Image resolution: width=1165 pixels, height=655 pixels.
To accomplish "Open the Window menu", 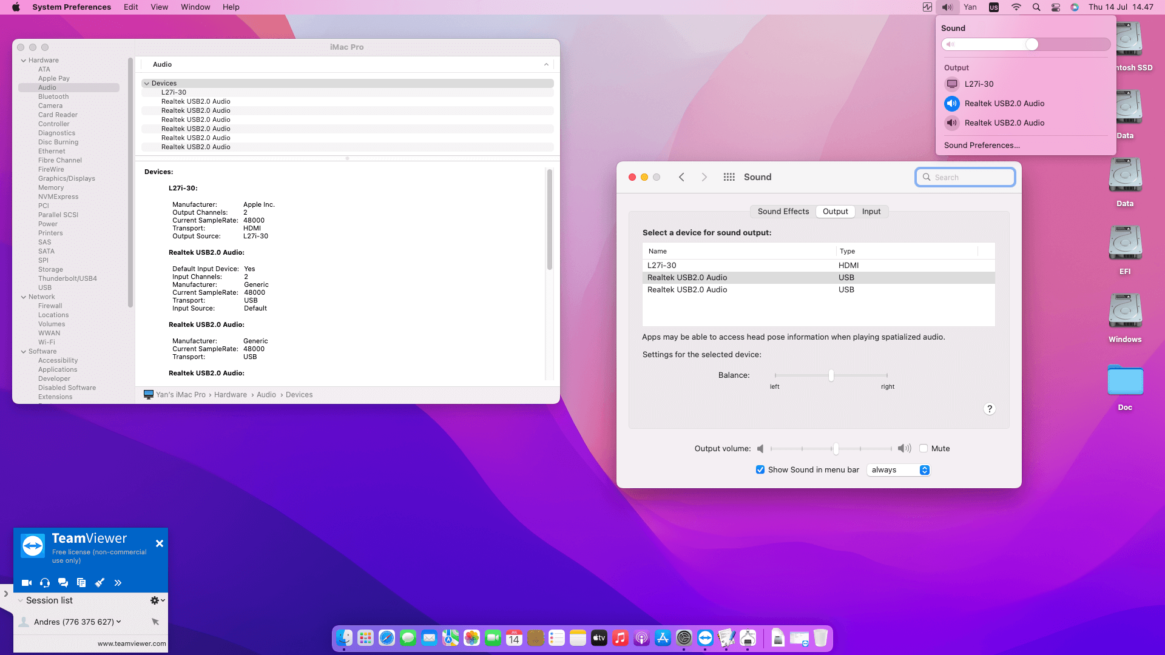I will tap(195, 7).
